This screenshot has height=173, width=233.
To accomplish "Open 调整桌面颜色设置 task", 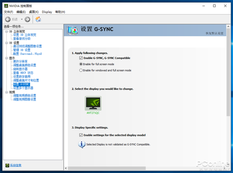I will click(x=25, y=65).
